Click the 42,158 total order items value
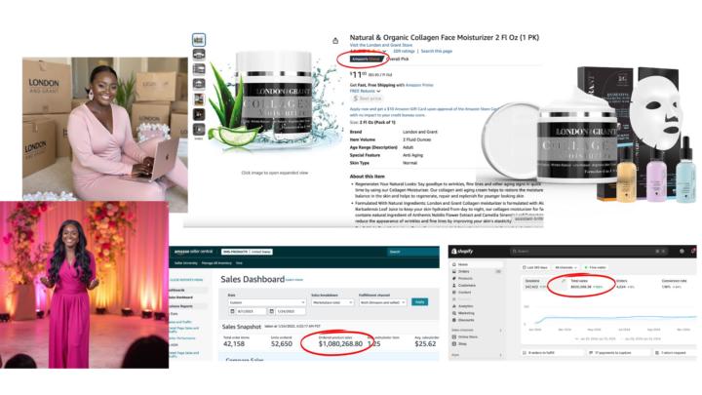Viewport: 702px width, 395px height. (x=234, y=344)
